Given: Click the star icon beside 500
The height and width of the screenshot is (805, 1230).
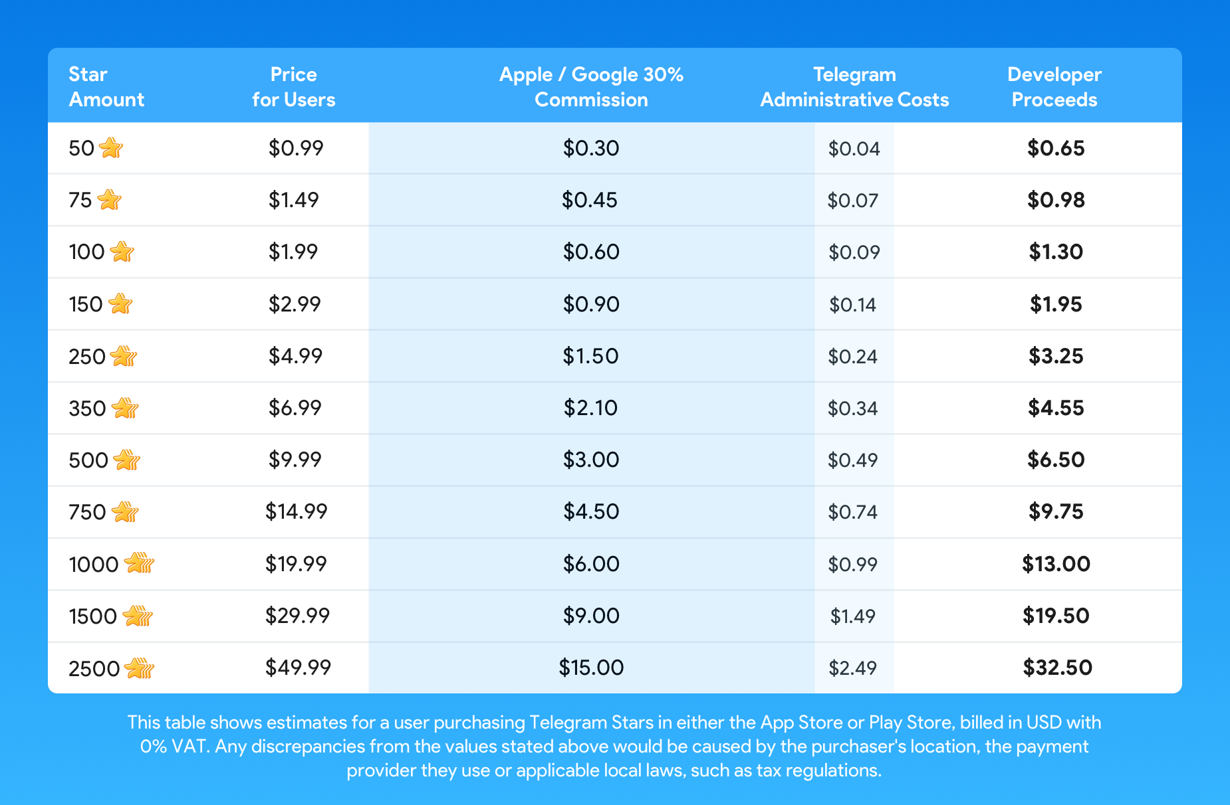Looking at the screenshot, I should point(126,460).
